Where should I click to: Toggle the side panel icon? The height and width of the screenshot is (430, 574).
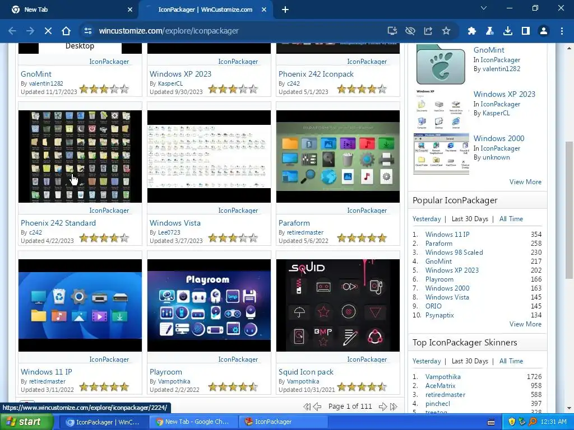coord(525,31)
